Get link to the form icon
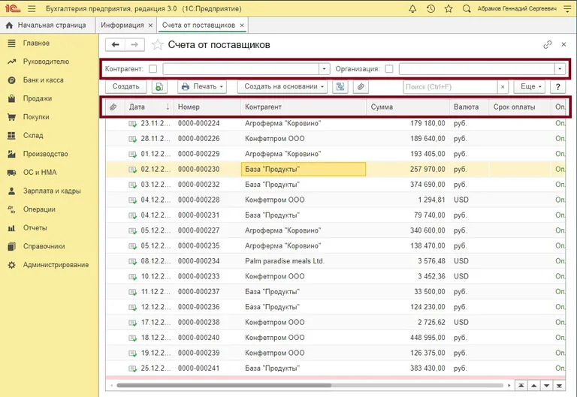Viewport: 577px width, 397px height. pos(548,45)
